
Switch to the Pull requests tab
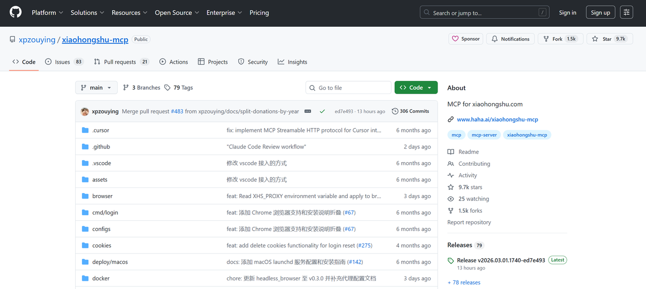pyautogui.click(x=122, y=62)
